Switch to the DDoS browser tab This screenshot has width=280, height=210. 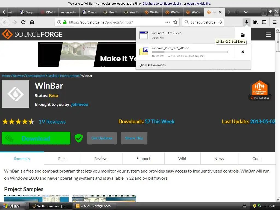point(48,12)
